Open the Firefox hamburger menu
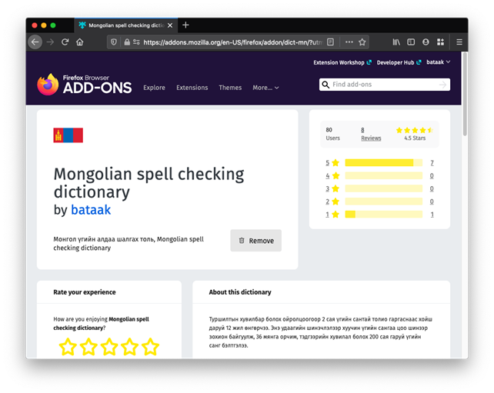 [459, 42]
